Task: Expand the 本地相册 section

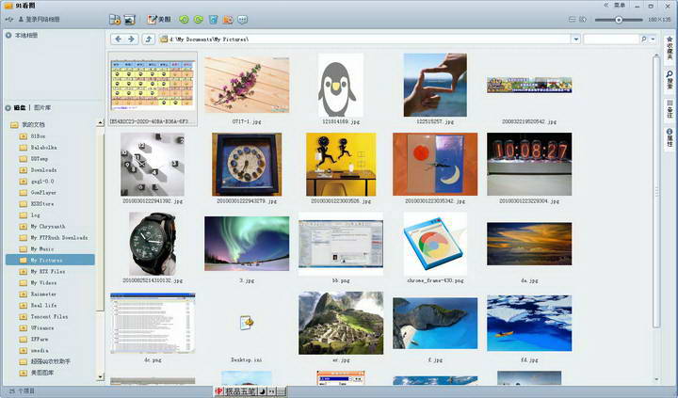Action: coord(8,35)
